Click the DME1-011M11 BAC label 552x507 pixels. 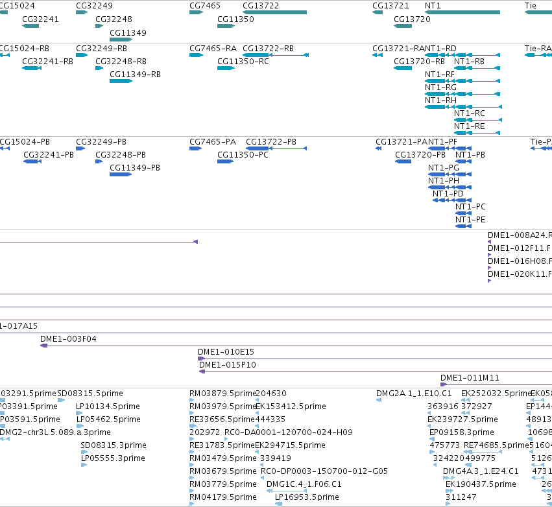pos(470,378)
